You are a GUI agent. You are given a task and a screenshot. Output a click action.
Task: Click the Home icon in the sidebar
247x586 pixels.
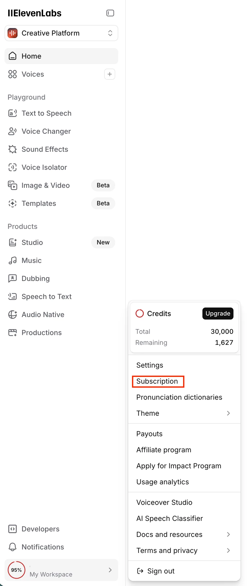[13, 56]
